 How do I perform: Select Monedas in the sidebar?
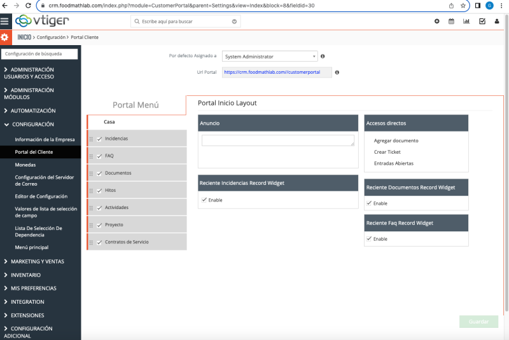[25, 165]
